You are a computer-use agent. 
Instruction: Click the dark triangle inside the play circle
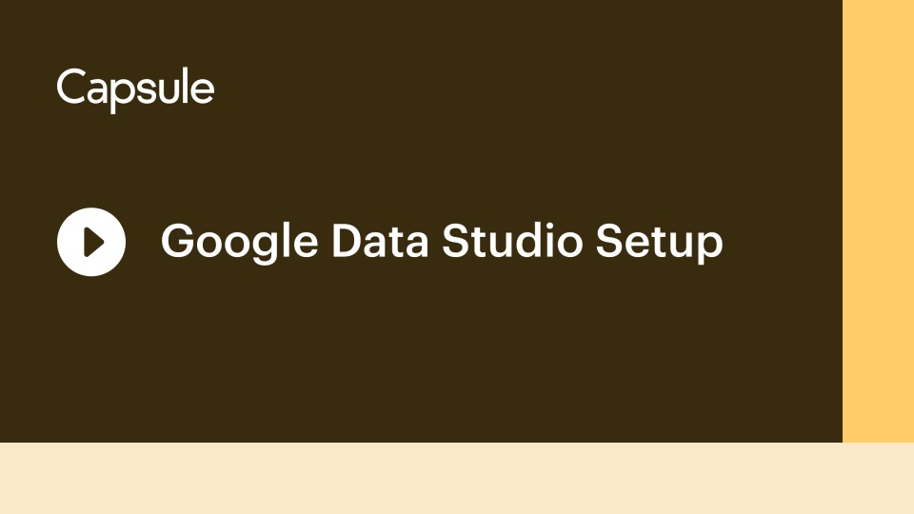(94, 242)
